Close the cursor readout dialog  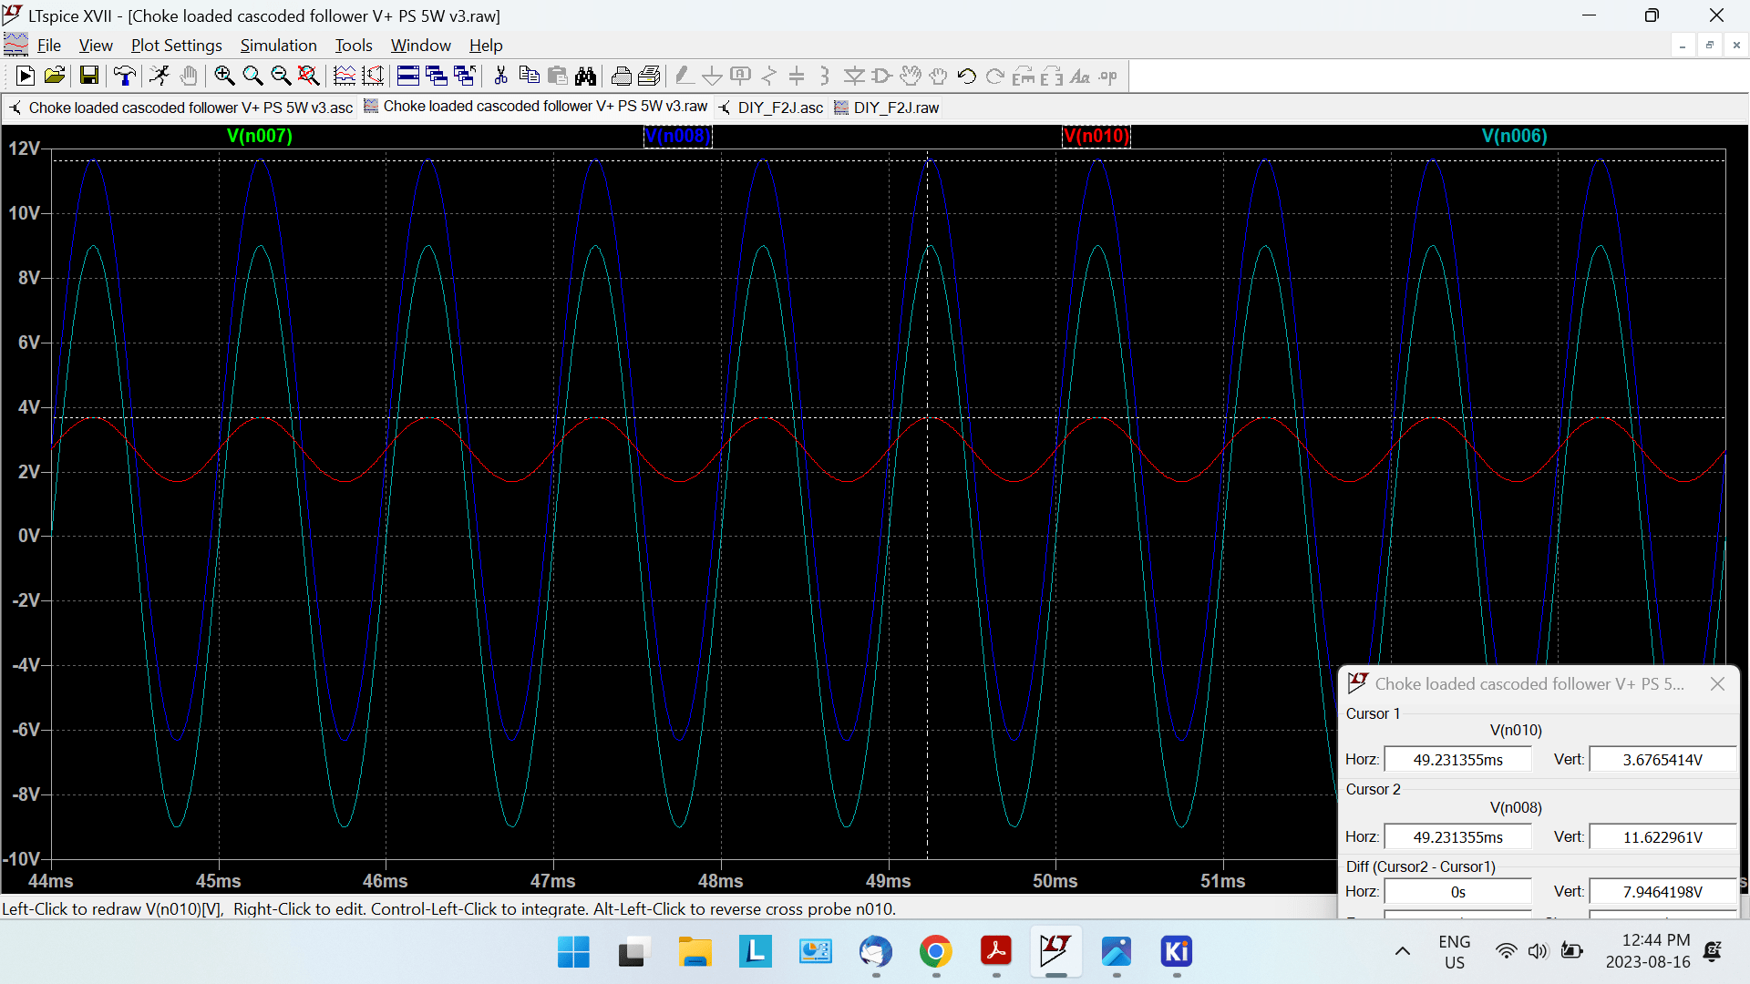[1717, 683]
